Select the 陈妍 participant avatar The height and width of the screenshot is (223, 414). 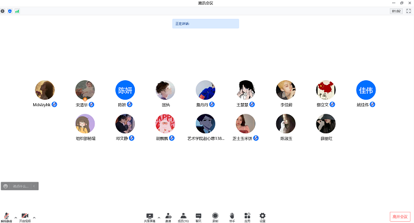[x=125, y=90]
